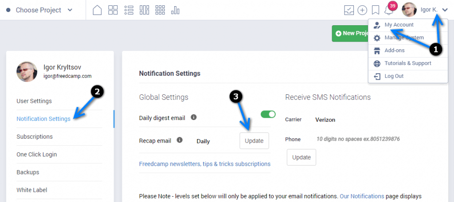Click the Igor Kryltsov profile photo in sidebar
This screenshot has width=454, height=202.
click(x=27, y=71)
